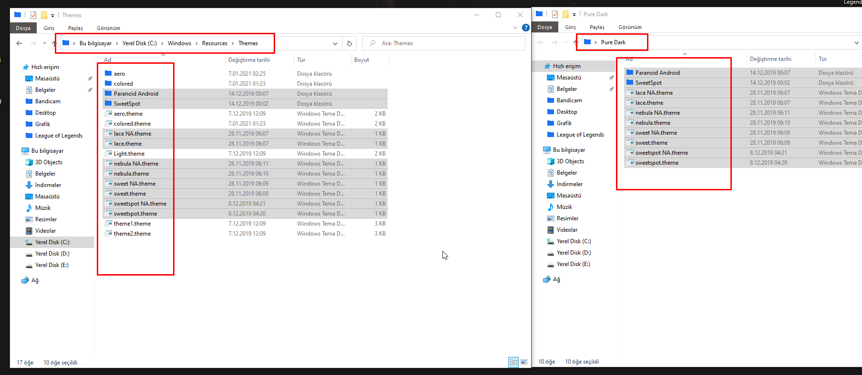Click Windows breadcrumb in Themes address bar
This screenshot has width=862, height=375.
pos(179,43)
